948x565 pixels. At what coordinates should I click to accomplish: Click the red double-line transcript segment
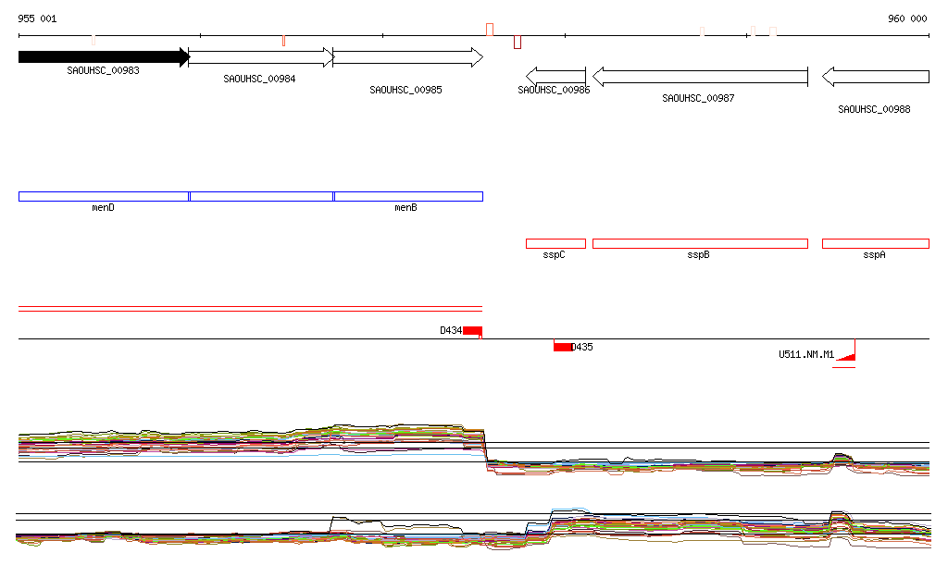pos(250,309)
